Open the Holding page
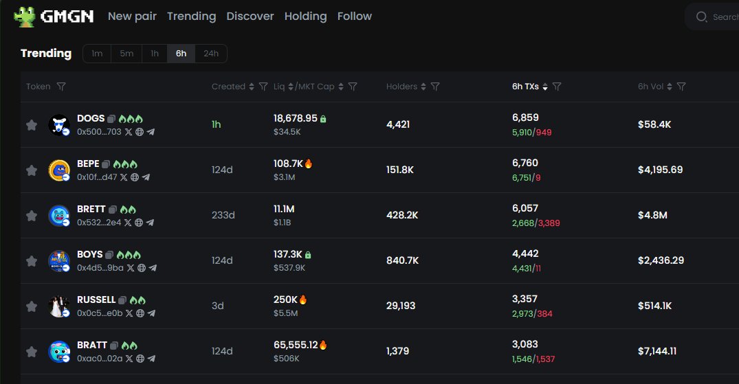 coord(305,16)
